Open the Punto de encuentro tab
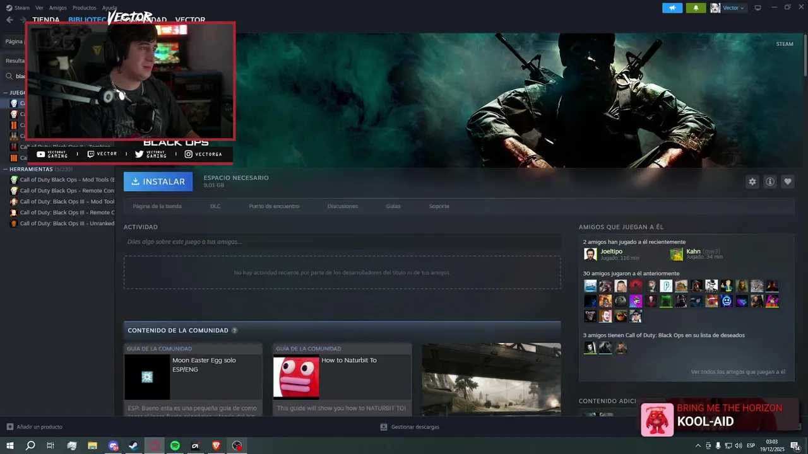808x454 pixels. point(274,206)
